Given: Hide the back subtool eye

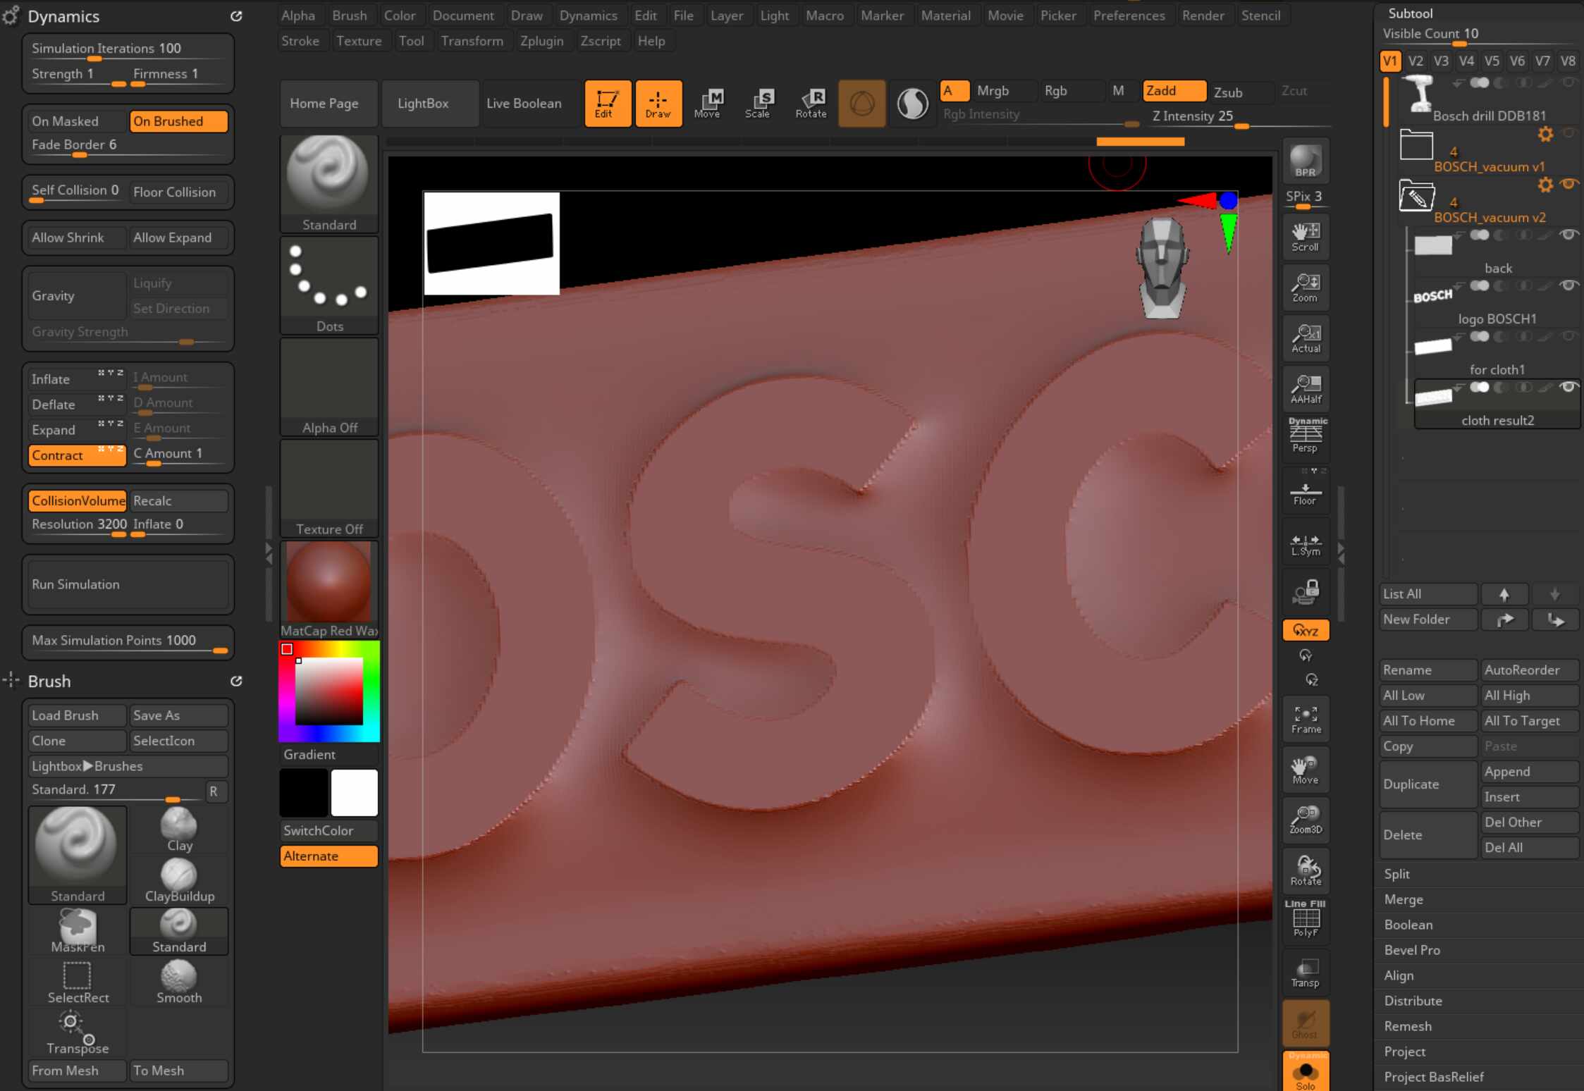Looking at the screenshot, I should tap(1568, 235).
